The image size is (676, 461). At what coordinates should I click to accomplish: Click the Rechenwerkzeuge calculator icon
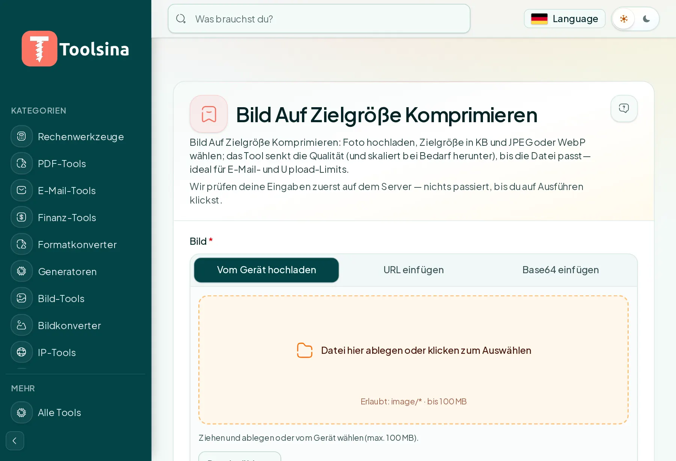(x=22, y=136)
